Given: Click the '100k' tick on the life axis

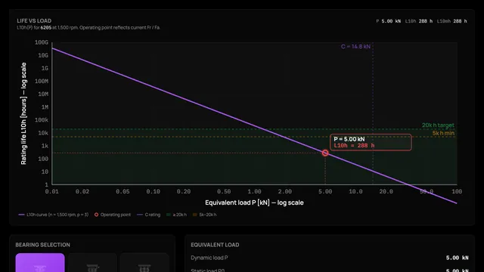Looking at the screenshot, I should tap(42, 120).
